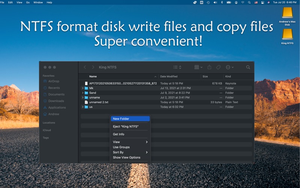Click the Edit Tags toolbar icon
Viewport: 300px width, 188px height.
[218, 67]
